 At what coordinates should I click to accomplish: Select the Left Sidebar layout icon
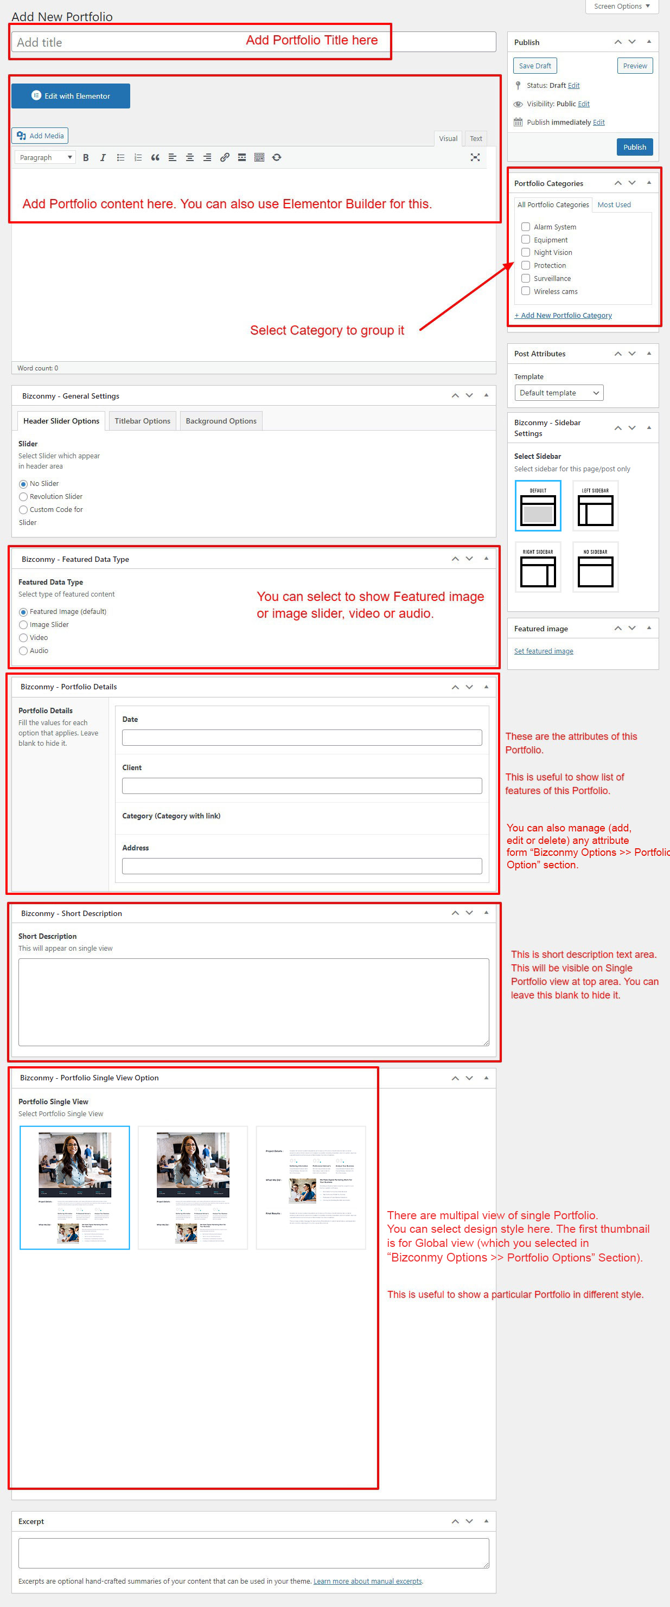pyautogui.click(x=595, y=506)
